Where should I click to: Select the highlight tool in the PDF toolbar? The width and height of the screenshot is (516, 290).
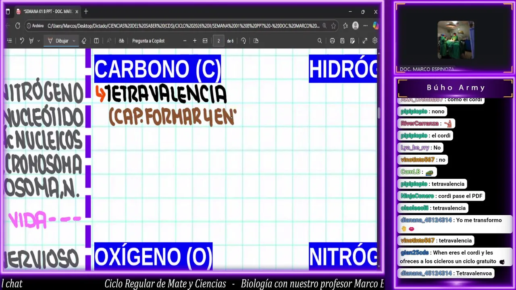(31, 41)
